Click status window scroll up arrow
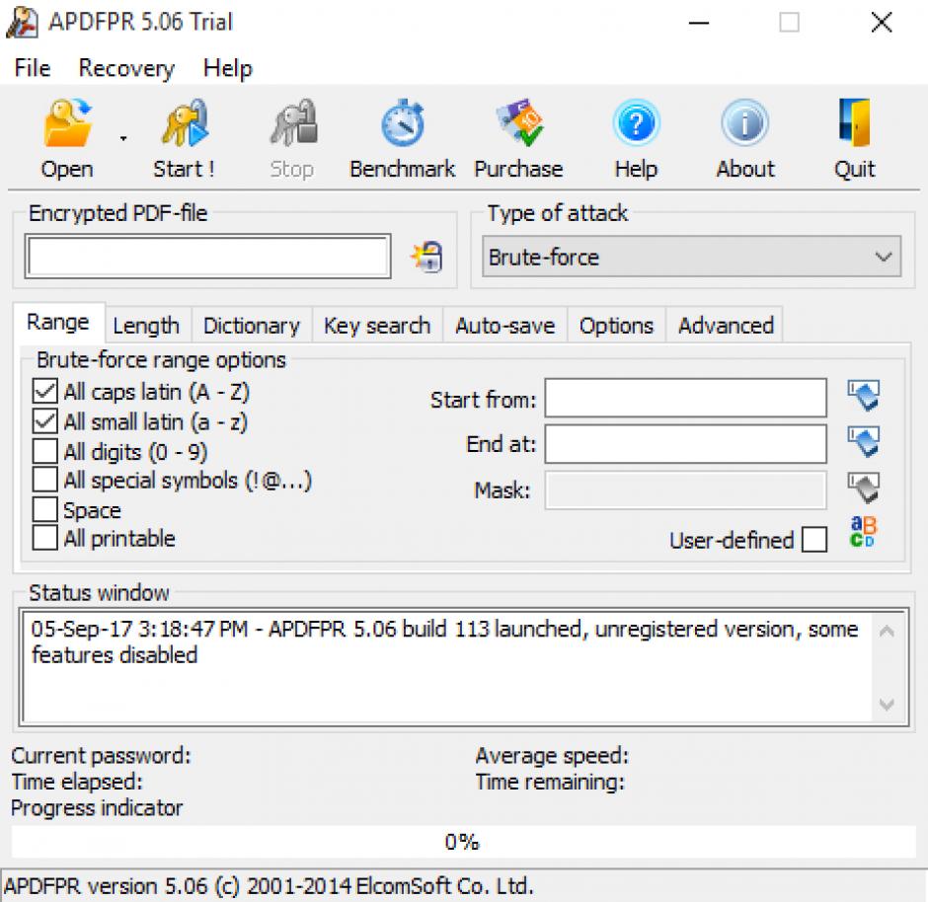This screenshot has width=928, height=902. [887, 632]
